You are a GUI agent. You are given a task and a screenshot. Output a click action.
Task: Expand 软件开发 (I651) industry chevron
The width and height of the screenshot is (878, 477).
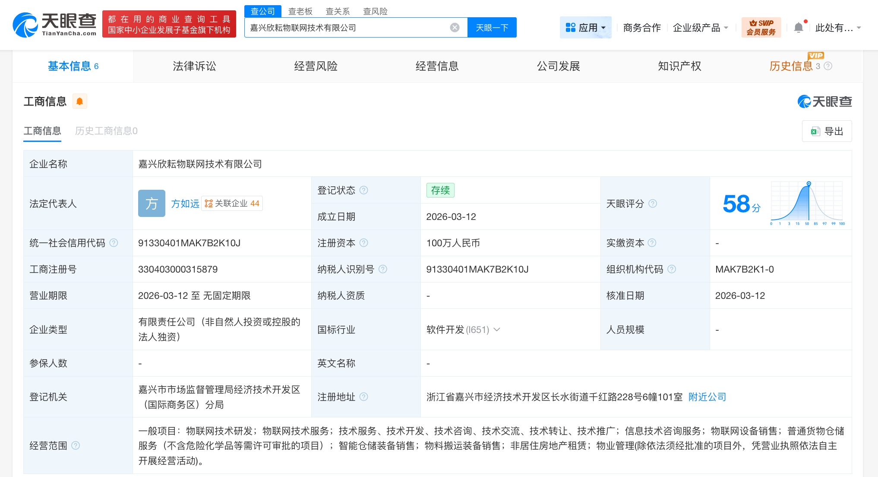point(497,330)
